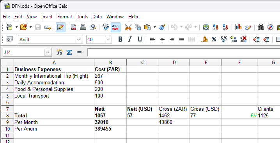The image size is (280, 143).
Task: Click the Paste clipboard icon
Action: [x=147, y=27]
